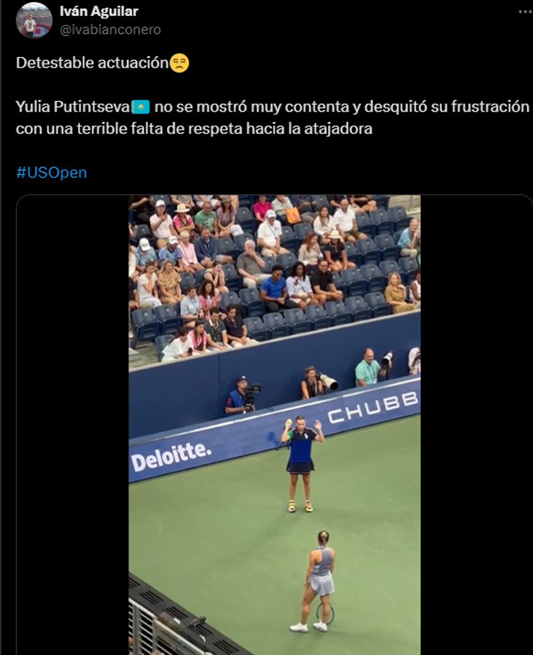Open the tweet's three-dot more options menu

[525, 11]
